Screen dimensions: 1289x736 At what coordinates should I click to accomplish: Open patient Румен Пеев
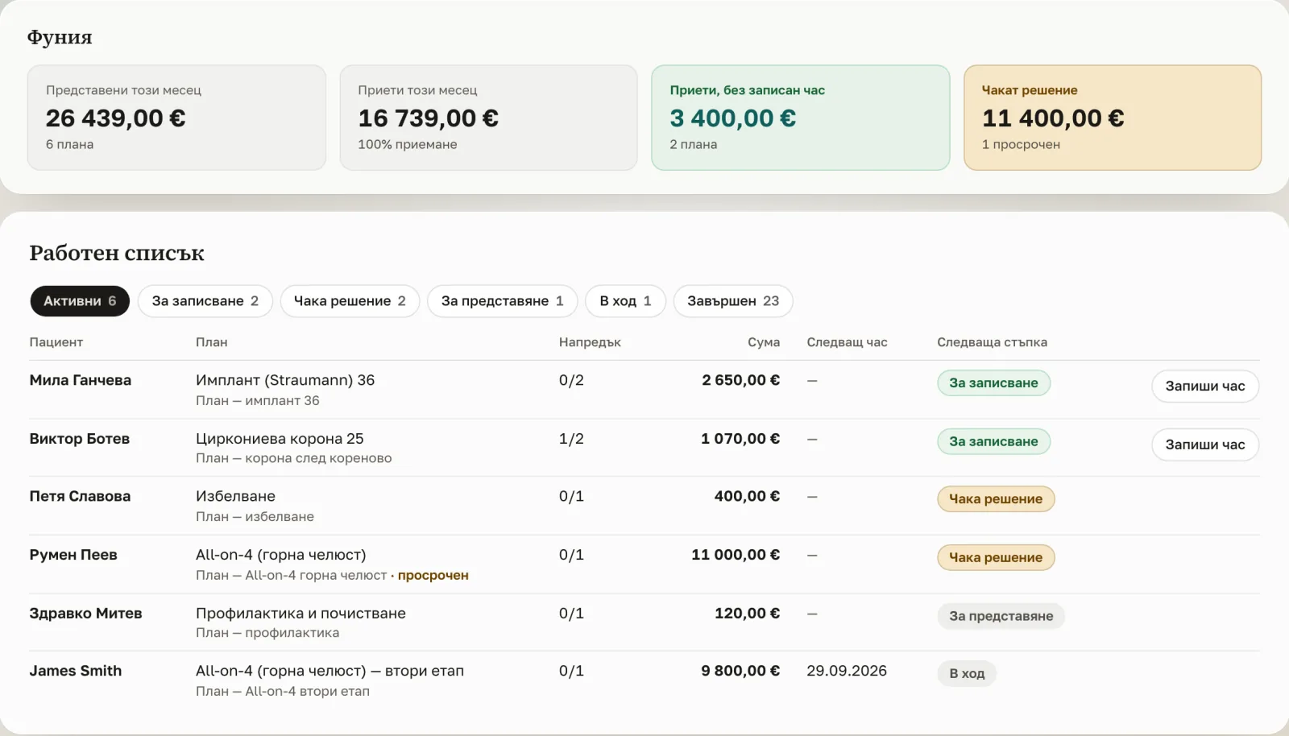(73, 555)
